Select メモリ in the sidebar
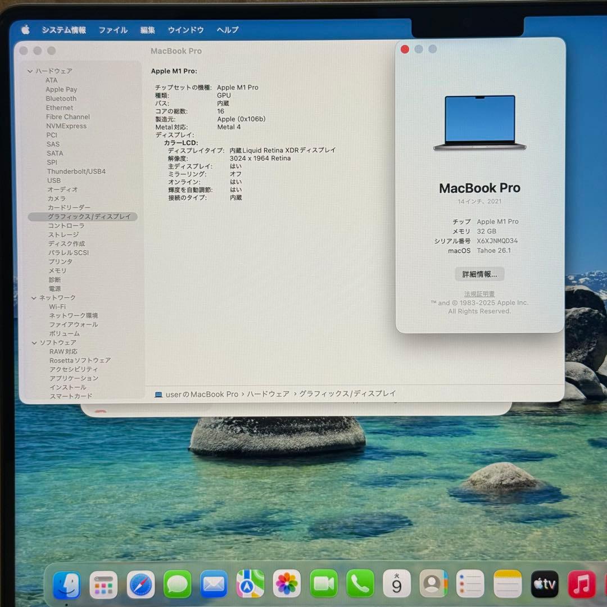The width and height of the screenshot is (607, 607). [58, 270]
